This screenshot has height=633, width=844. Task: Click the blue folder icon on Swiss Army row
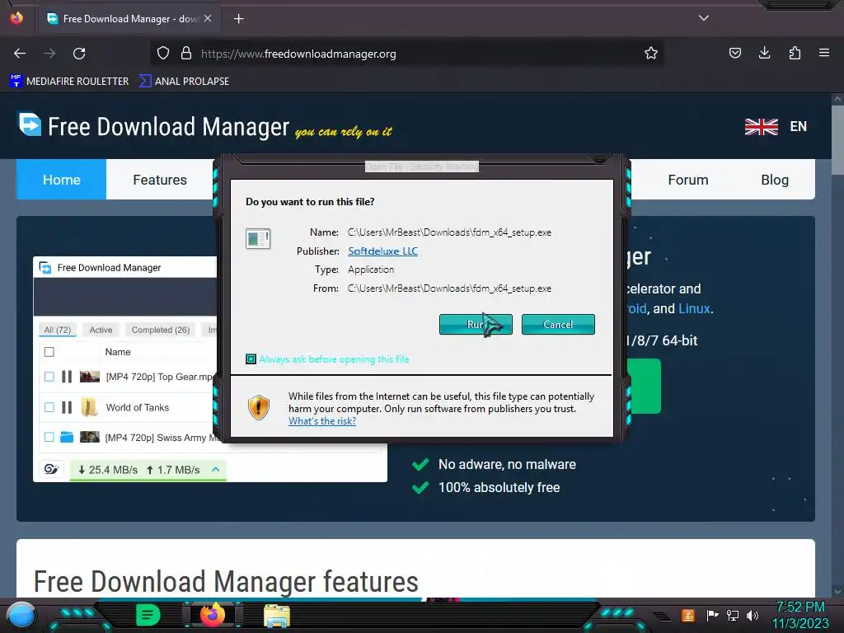tap(67, 437)
